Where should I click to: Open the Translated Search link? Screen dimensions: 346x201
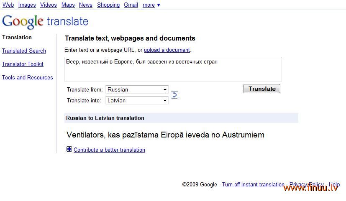pyautogui.click(x=24, y=51)
